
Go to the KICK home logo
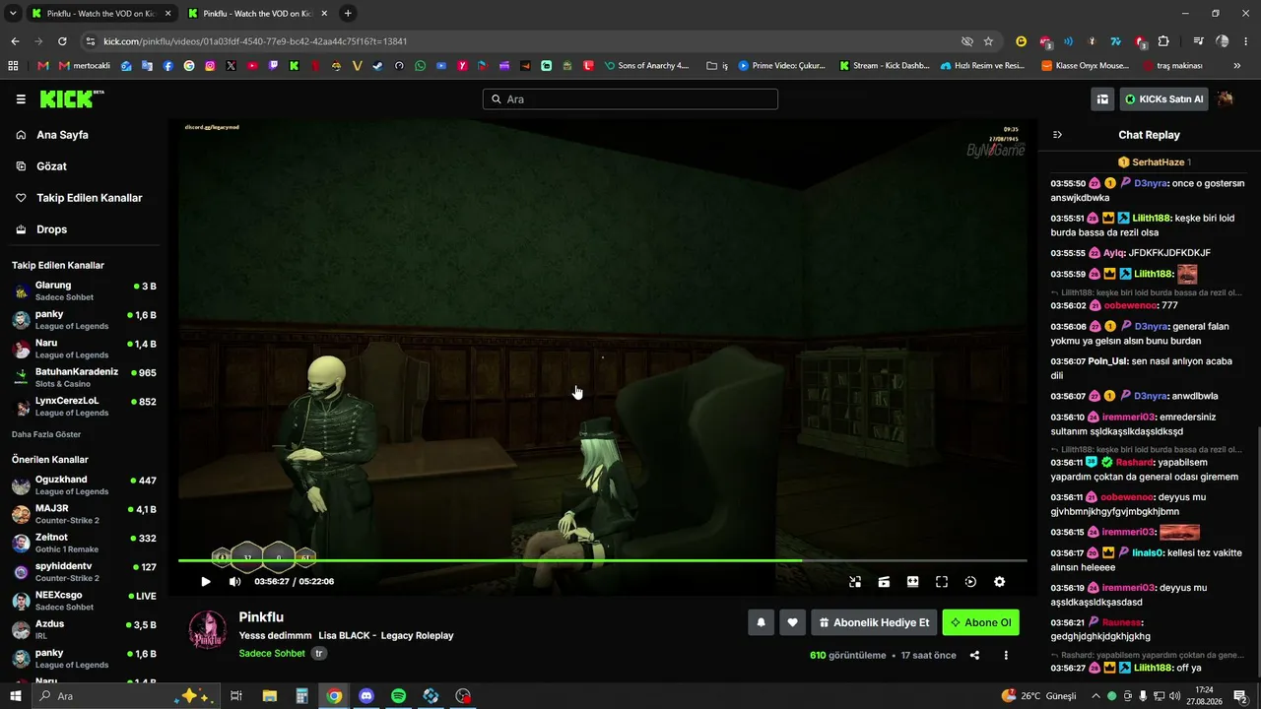pos(71,98)
